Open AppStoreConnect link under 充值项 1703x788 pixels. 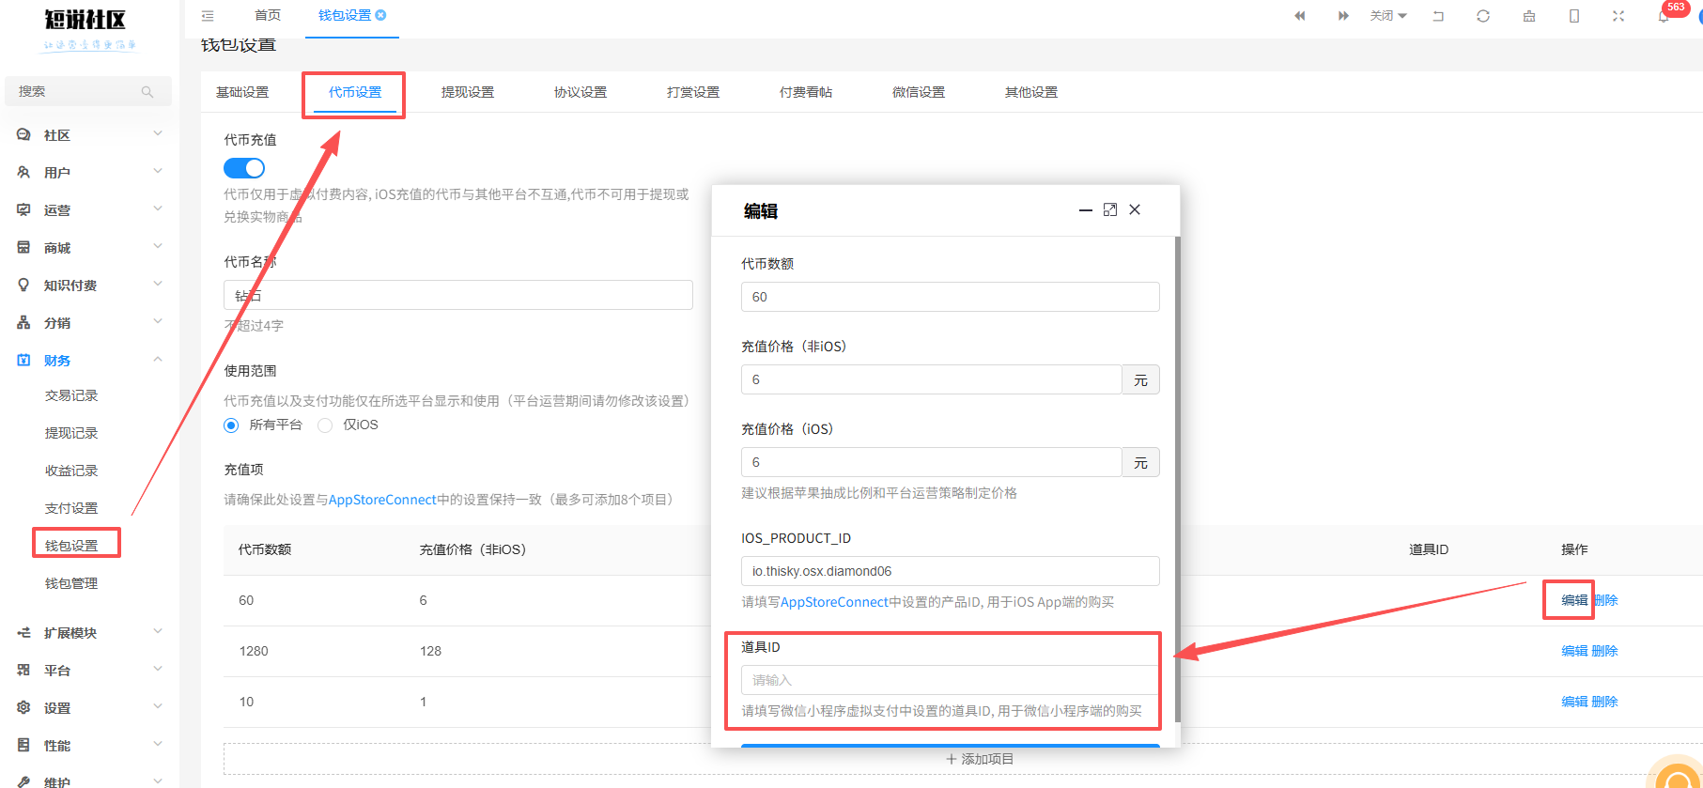382,500
